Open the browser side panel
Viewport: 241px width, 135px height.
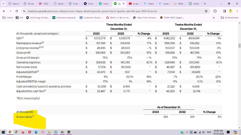[x=224, y=11]
